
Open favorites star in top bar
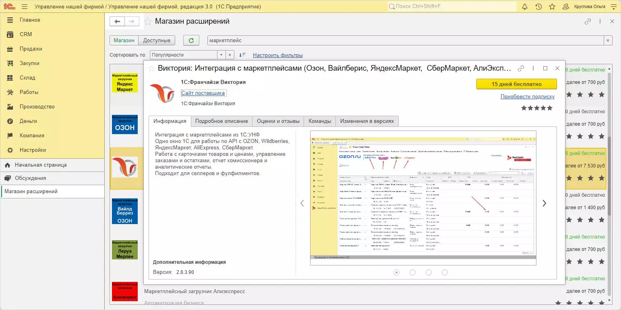552,7
